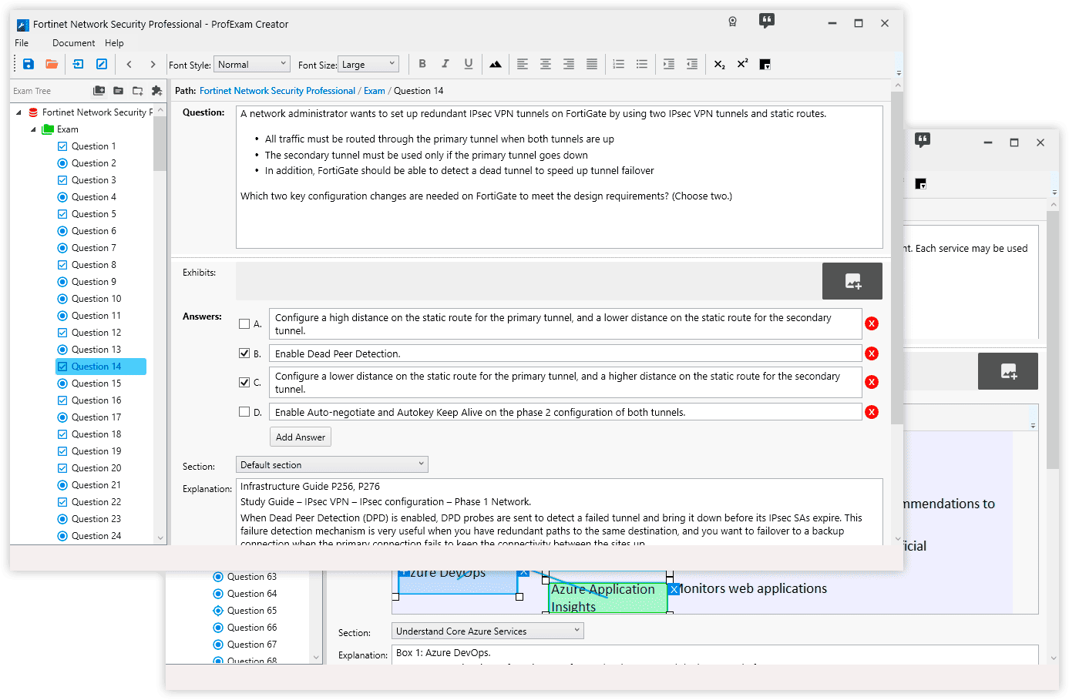Delete answer C with red X
The width and height of the screenshot is (1069, 700).
click(872, 382)
